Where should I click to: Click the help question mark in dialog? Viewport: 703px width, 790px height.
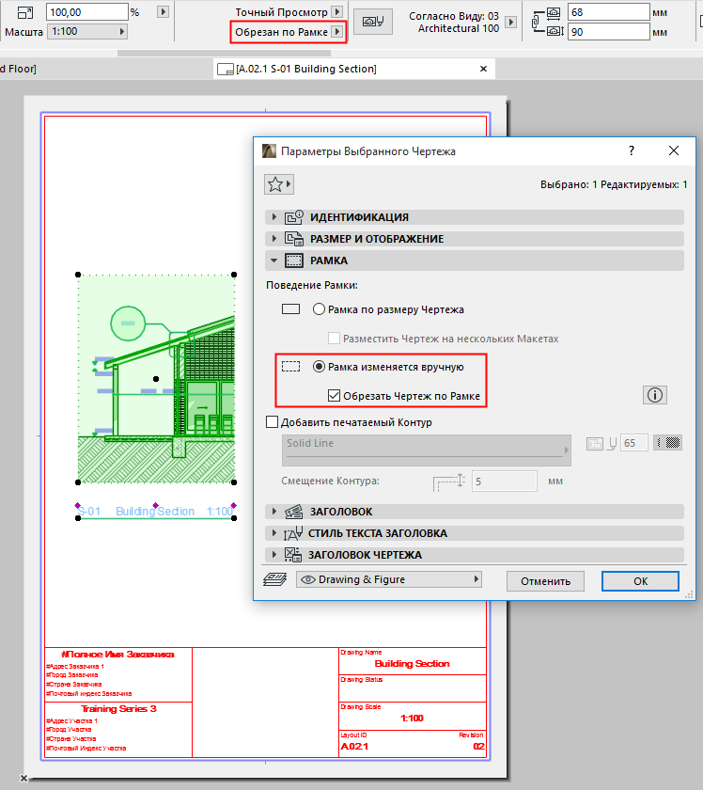632,150
